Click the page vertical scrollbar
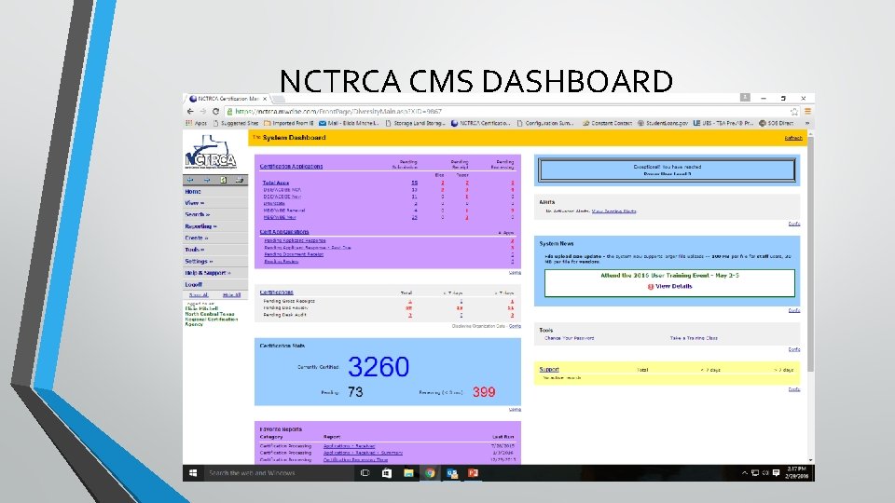 (810, 253)
